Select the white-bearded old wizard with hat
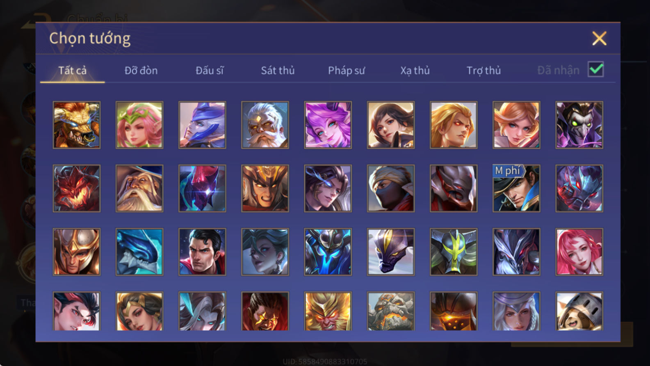The width and height of the screenshot is (650, 366). (139, 188)
